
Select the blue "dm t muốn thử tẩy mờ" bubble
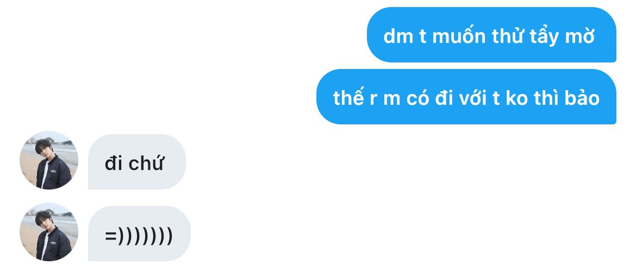pyautogui.click(x=491, y=35)
